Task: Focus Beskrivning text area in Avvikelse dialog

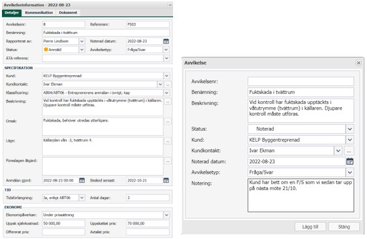Action: point(301,110)
